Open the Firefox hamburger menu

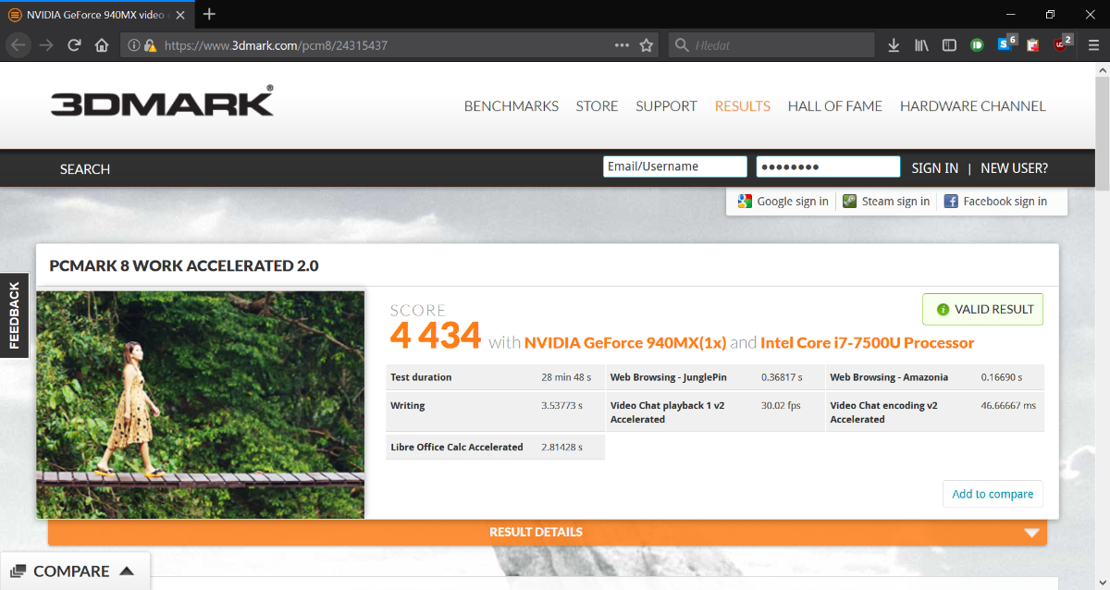(x=1093, y=45)
